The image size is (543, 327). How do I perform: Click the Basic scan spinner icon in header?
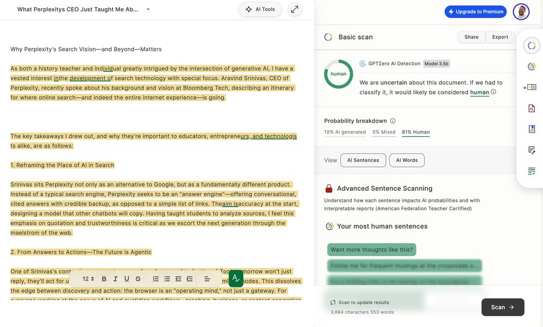pos(328,37)
